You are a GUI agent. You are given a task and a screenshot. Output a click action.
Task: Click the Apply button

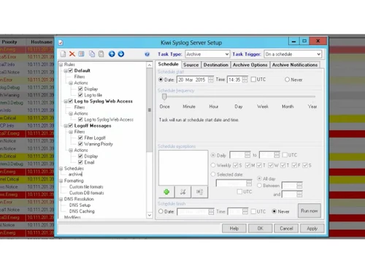click(x=312, y=229)
